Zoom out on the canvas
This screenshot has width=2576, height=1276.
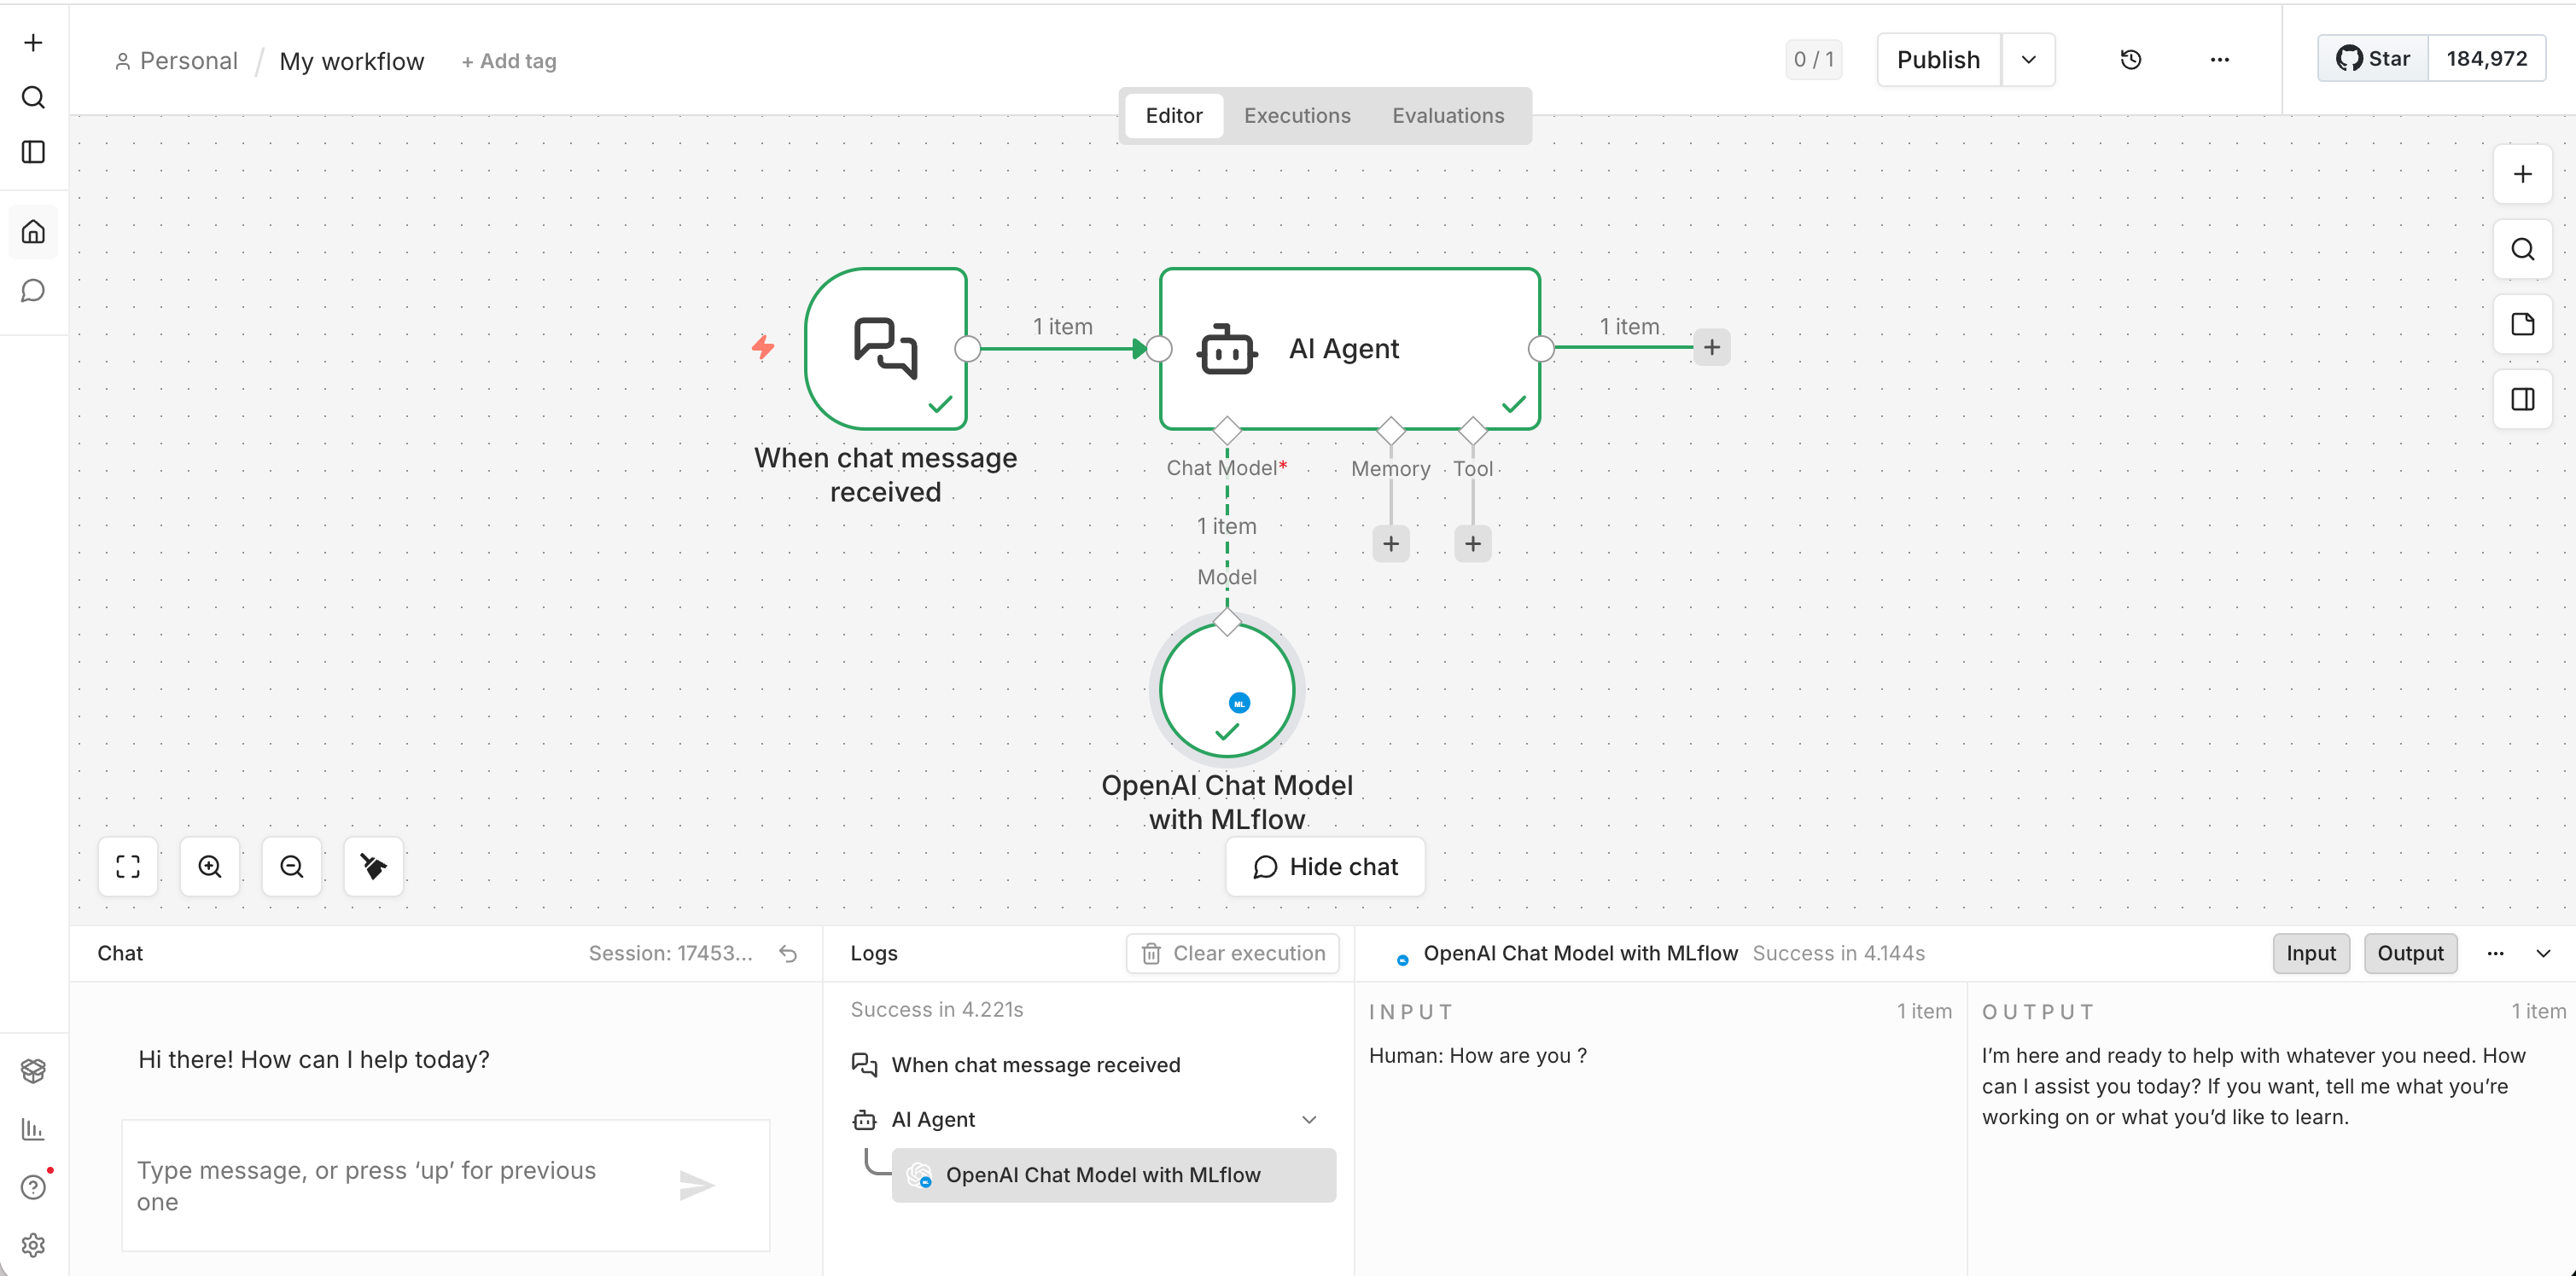point(292,867)
